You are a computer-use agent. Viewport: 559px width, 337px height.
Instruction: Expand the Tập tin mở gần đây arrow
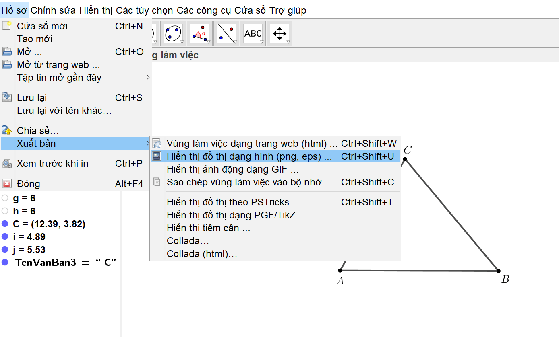pyautogui.click(x=148, y=78)
